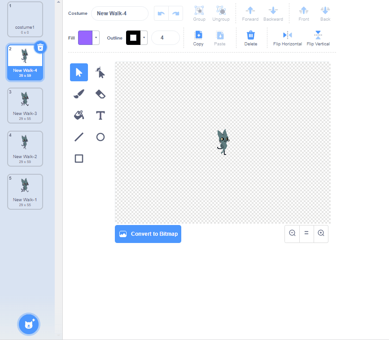
Task: Click the Ungroup icon
Action: 221,10
